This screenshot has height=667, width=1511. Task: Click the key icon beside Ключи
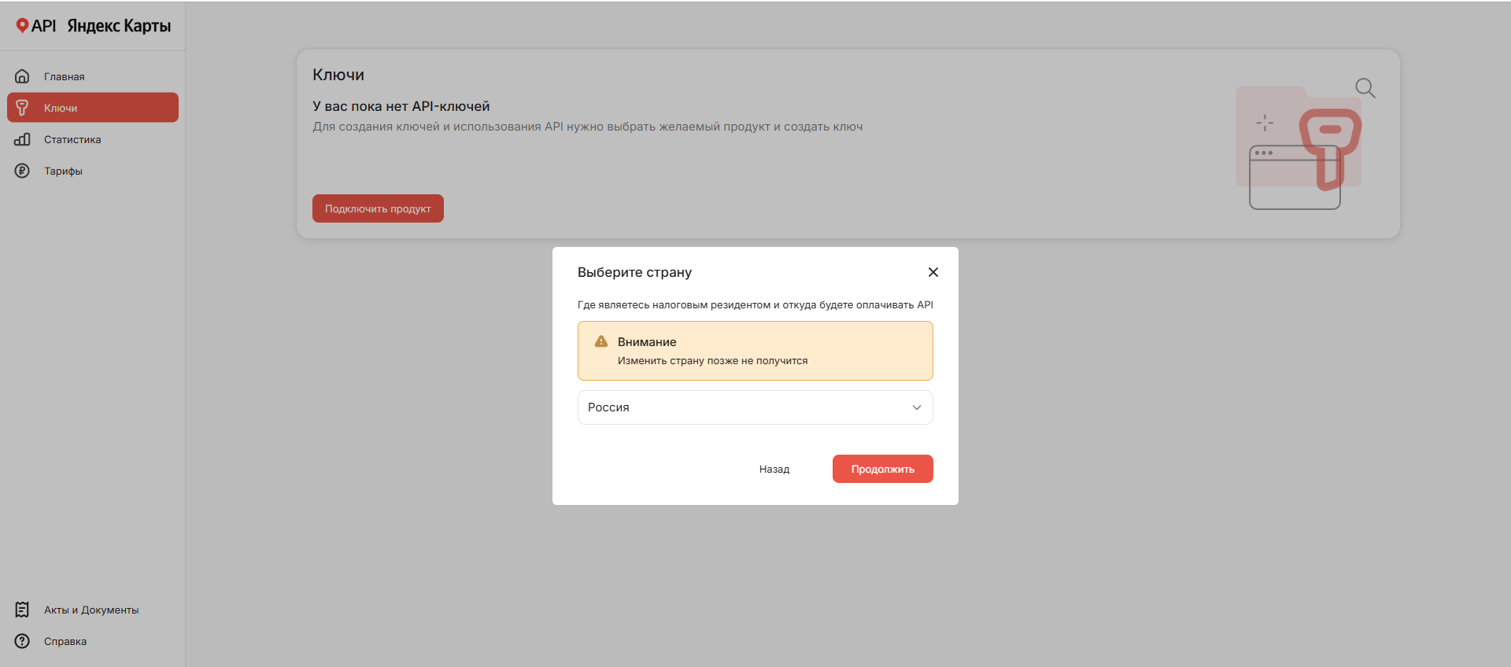pos(22,108)
